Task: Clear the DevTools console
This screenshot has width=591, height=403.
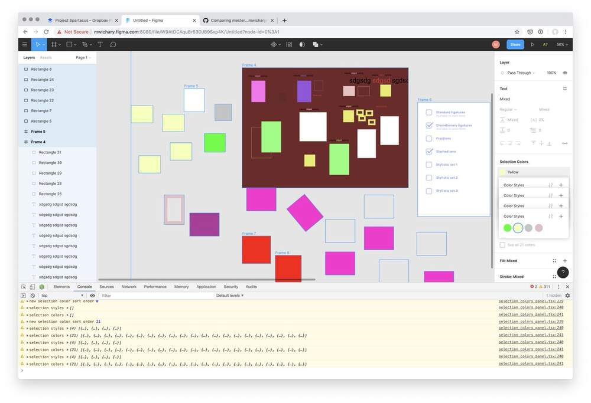Action: tap(32, 295)
